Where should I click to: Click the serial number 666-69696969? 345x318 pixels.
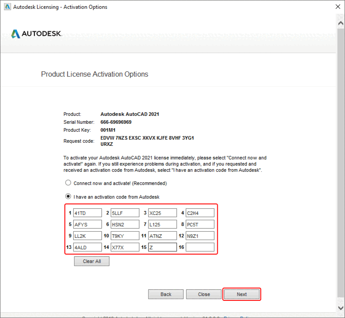point(116,122)
